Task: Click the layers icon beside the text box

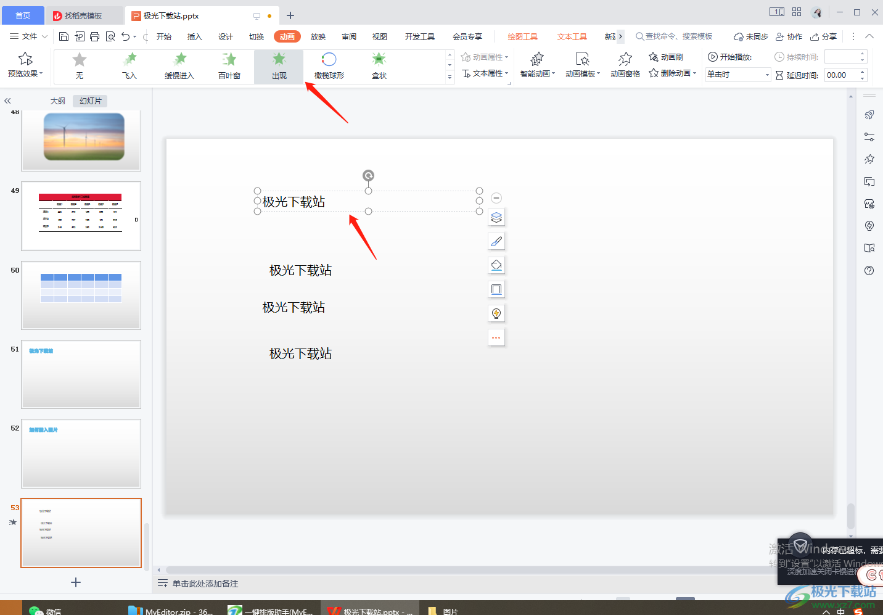Action: click(x=496, y=217)
